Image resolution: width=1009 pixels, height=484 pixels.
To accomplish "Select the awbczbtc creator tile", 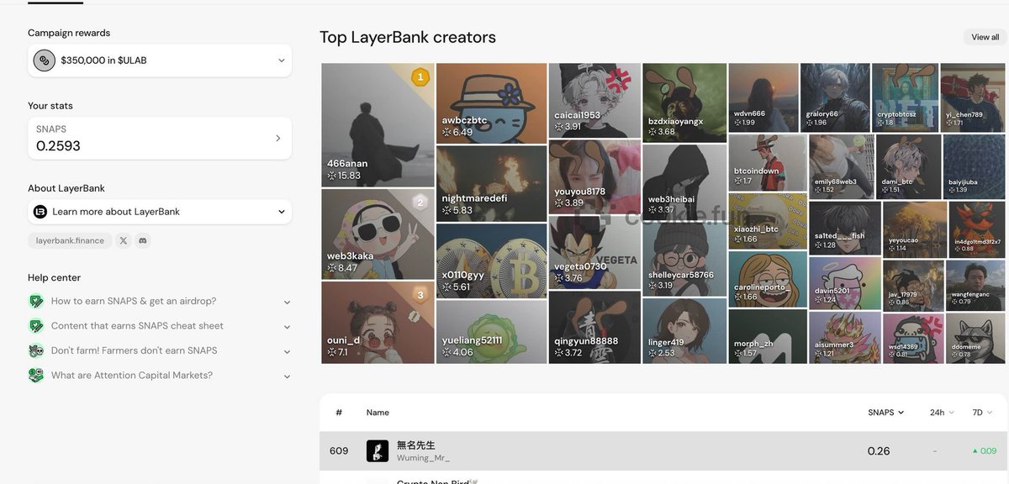I will click(491, 103).
